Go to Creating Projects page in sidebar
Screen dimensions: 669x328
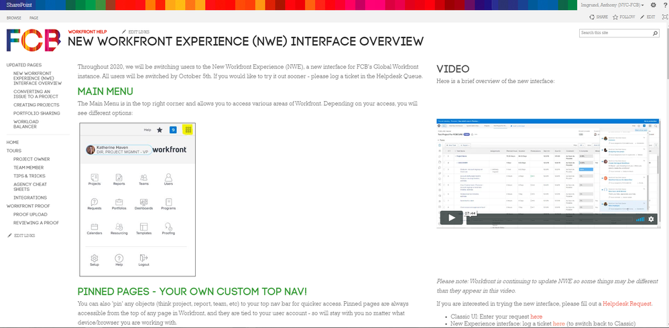(36, 105)
